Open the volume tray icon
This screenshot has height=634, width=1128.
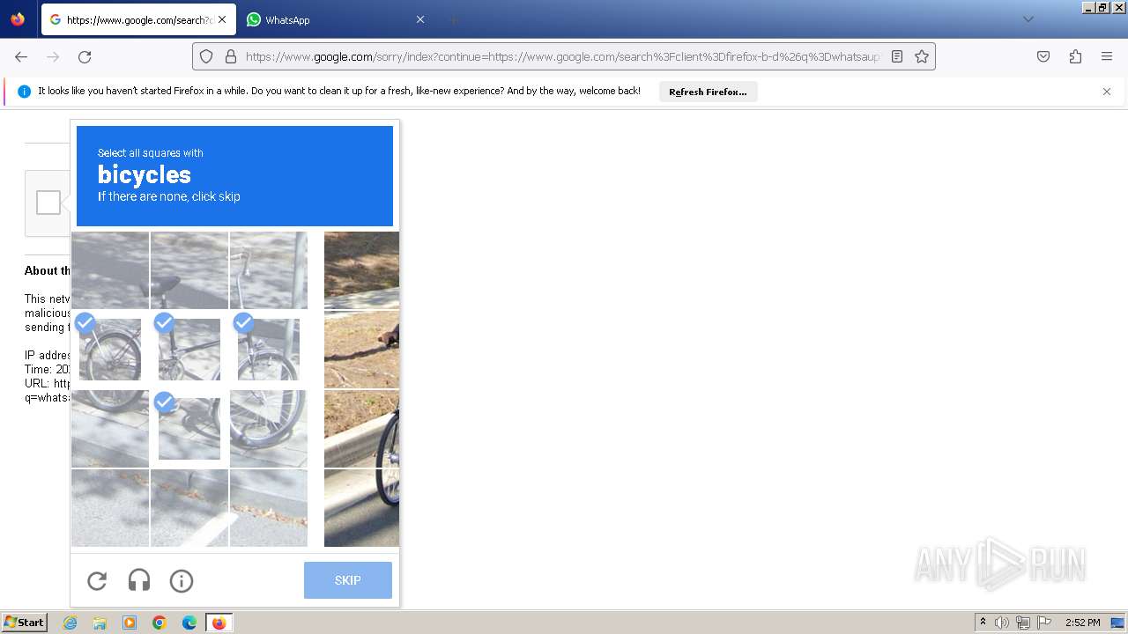[x=1002, y=623]
